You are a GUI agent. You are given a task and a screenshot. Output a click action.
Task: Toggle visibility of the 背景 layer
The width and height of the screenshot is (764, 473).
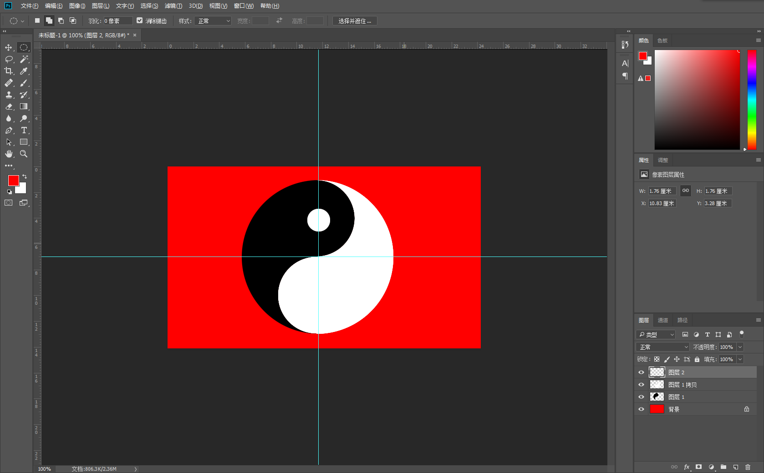coord(641,409)
